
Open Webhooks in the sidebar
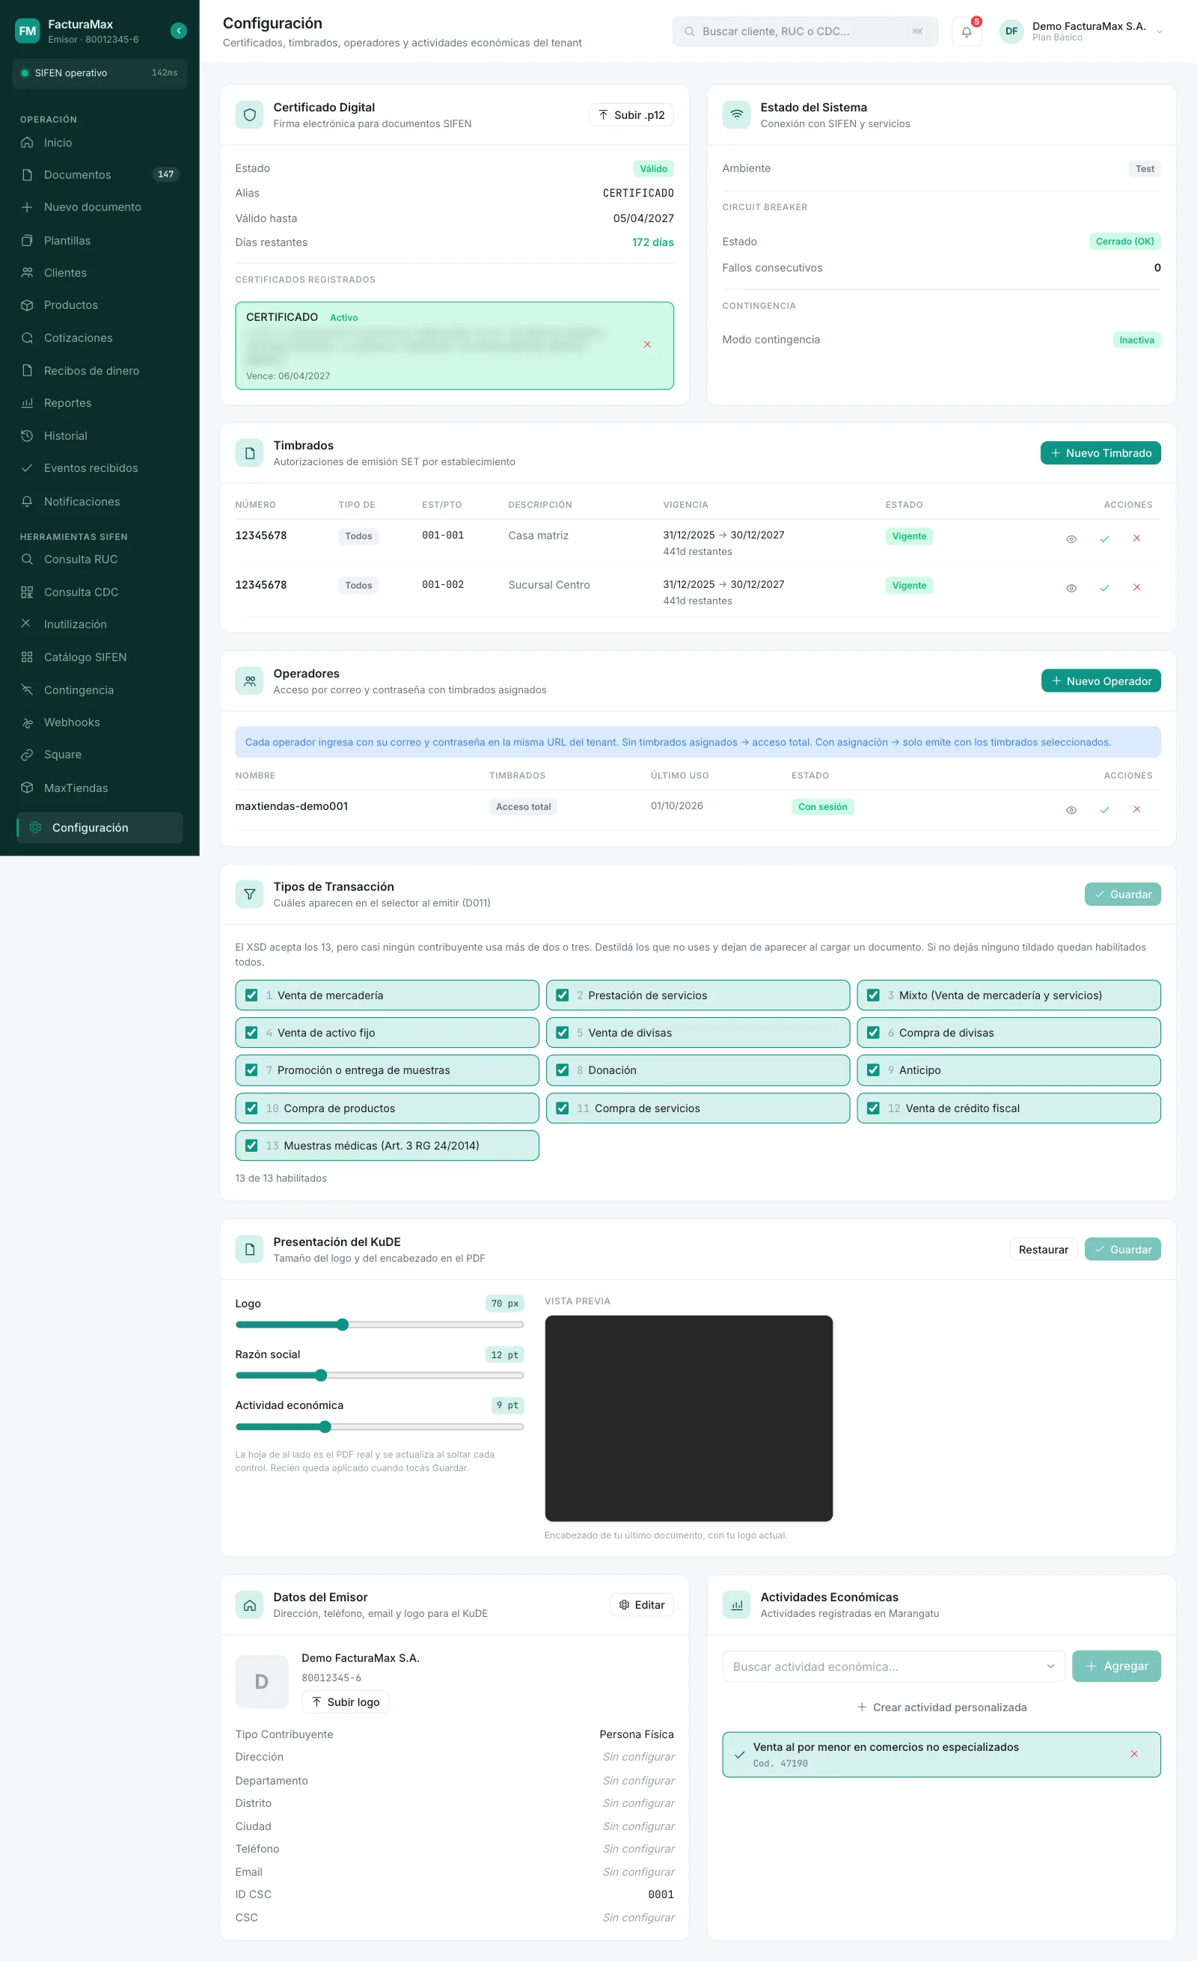(100, 722)
